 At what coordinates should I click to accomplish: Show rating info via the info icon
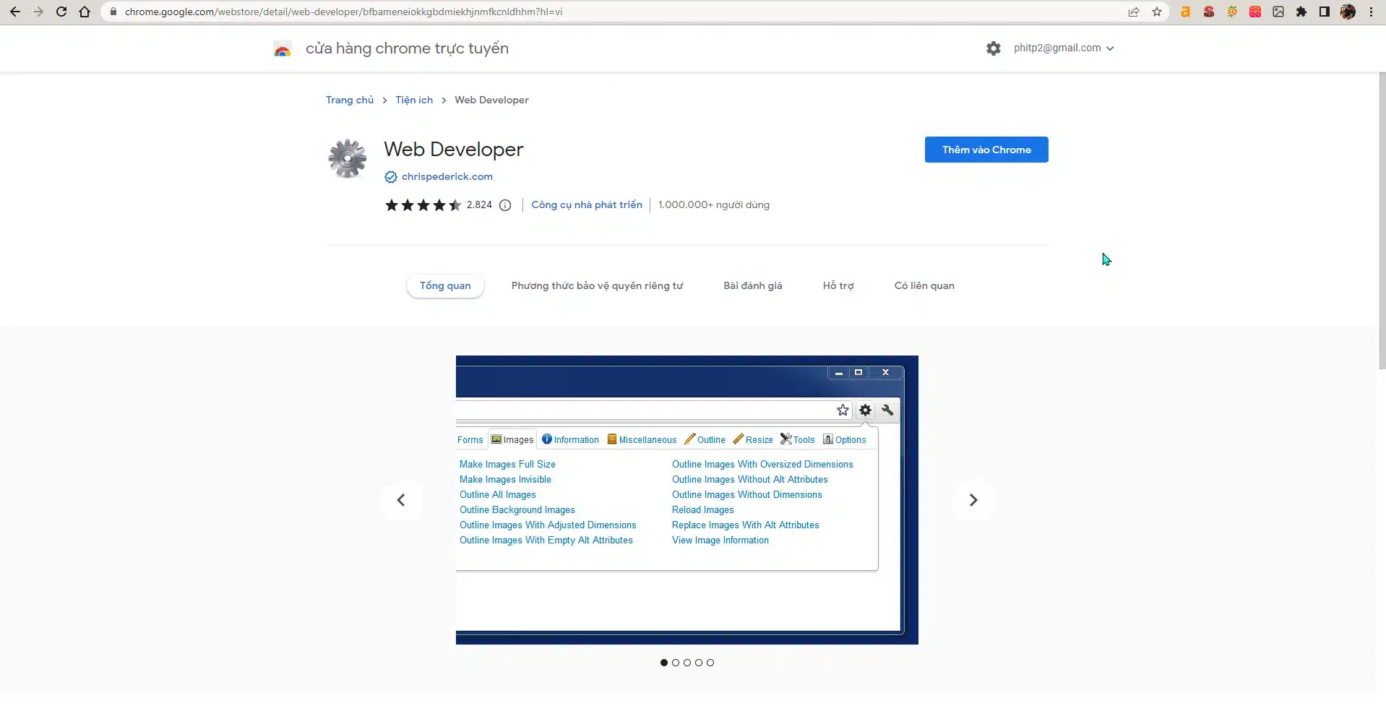[x=505, y=205]
